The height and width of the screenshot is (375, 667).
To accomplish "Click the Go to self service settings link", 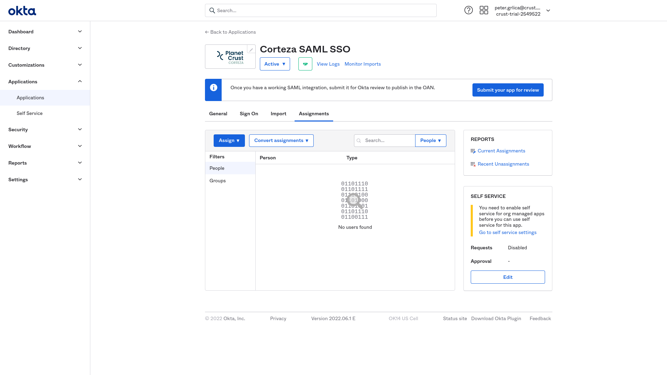I will (x=508, y=232).
